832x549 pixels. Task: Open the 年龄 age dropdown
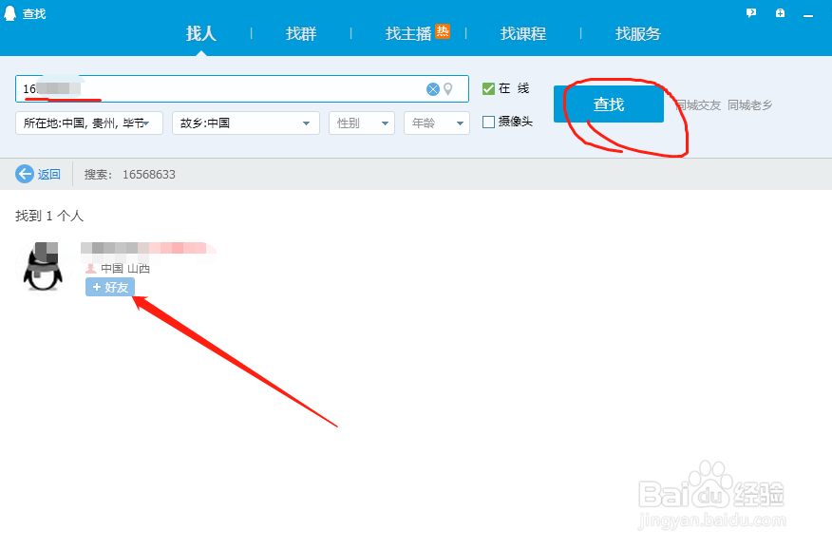click(436, 122)
